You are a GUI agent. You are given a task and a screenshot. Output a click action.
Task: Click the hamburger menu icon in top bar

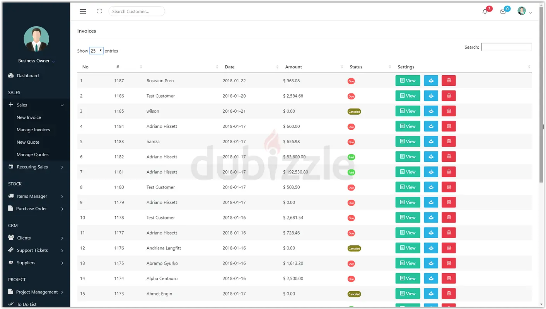click(83, 12)
